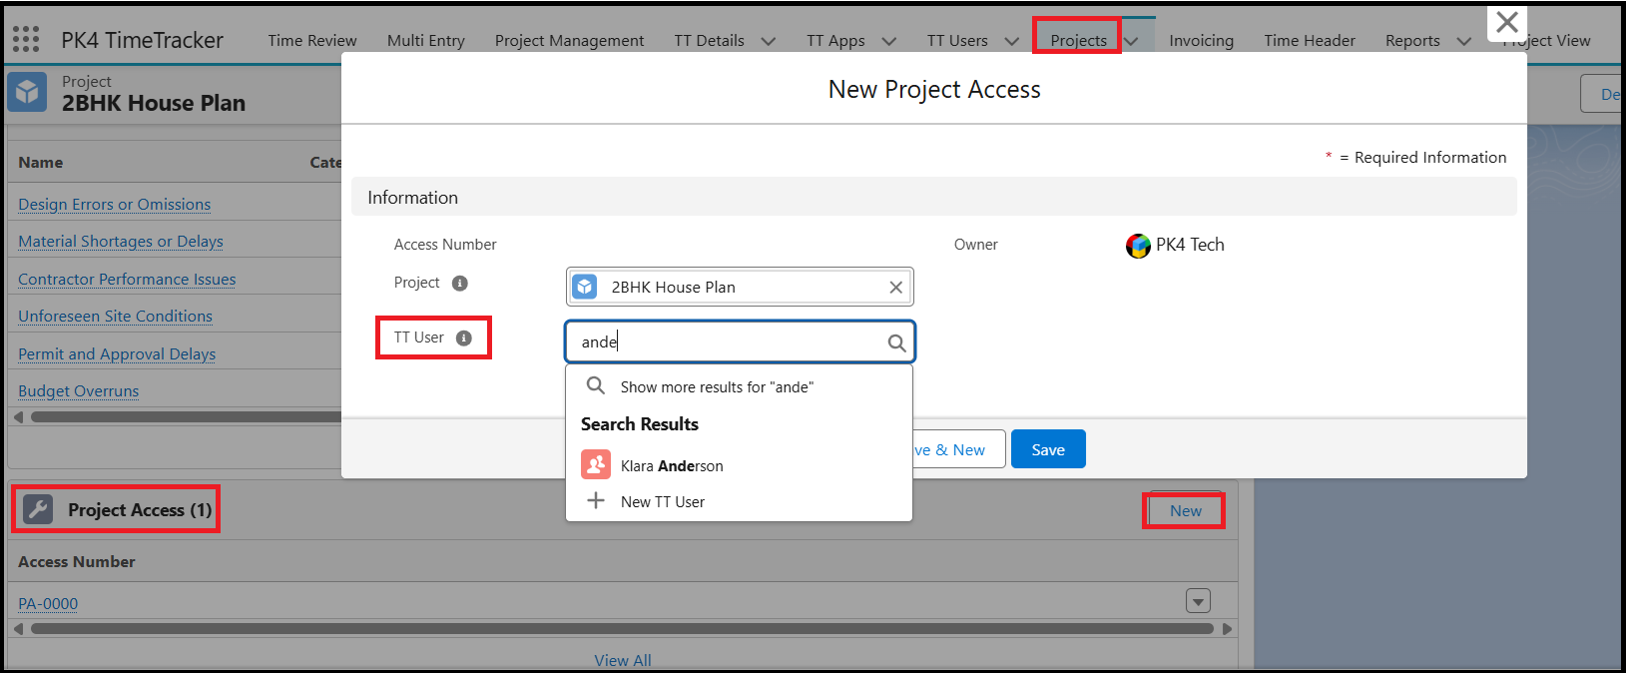Click left arrow of Project Access scrollbar
This screenshot has height=673, width=1626.
[x=18, y=629]
